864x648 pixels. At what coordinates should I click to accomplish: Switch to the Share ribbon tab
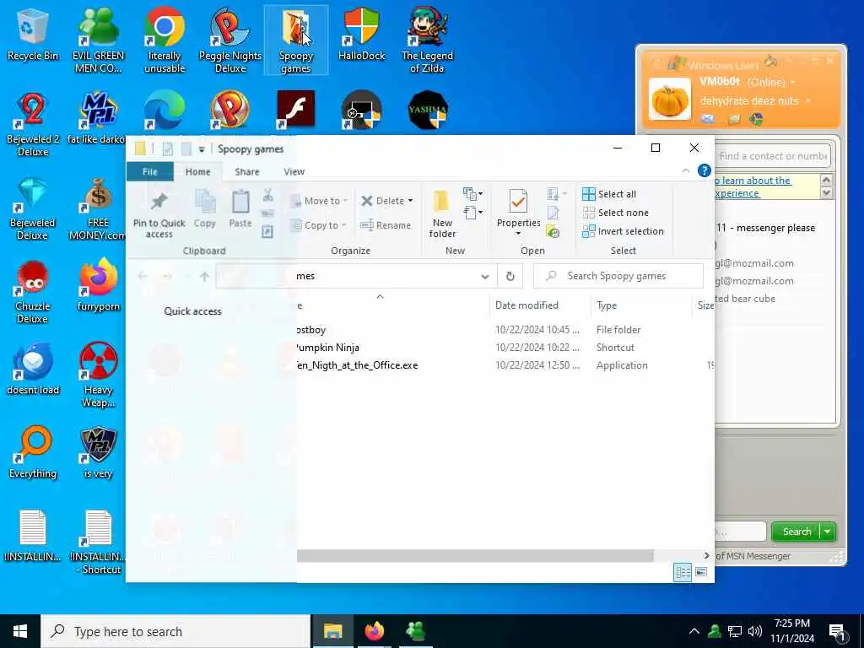coord(247,171)
